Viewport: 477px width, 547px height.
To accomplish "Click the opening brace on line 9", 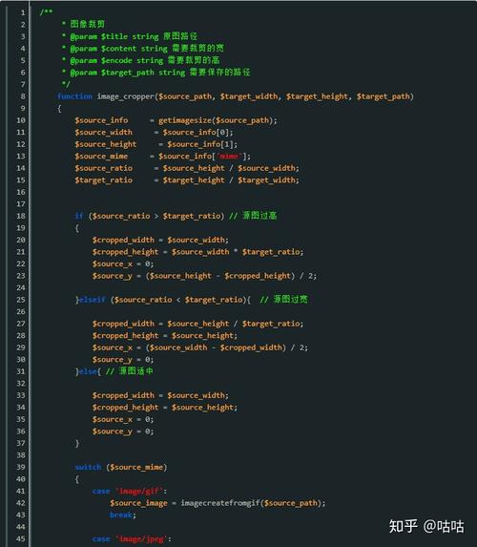I will 59,109.
